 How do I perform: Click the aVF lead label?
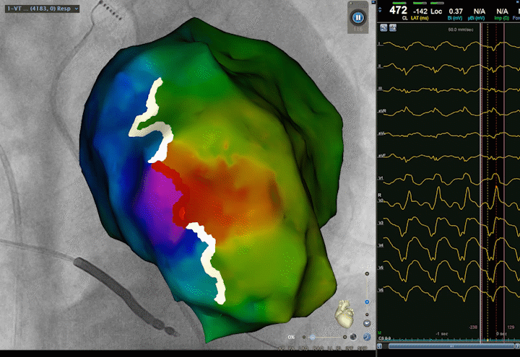pos(382,156)
